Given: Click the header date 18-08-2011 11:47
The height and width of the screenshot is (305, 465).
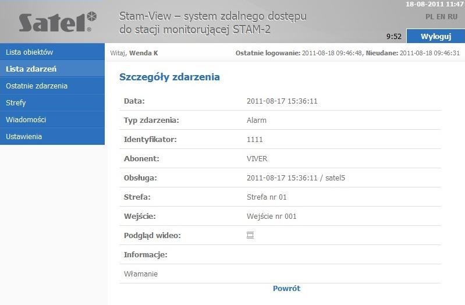Looking at the screenshot, I should [435, 4].
